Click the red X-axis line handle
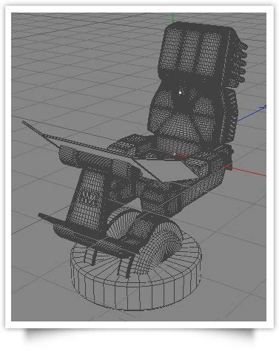The height and width of the screenshot is (351, 279). click(245, 171)
